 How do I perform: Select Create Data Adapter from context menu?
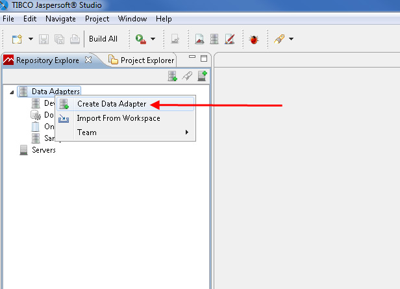pos(111,104)
